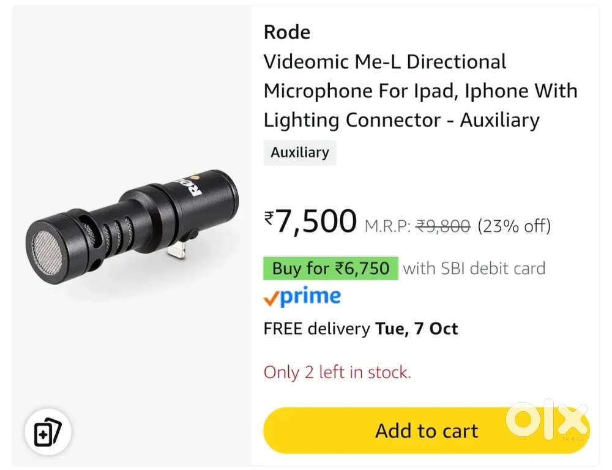Click the FREE delivery Tue, 7 Oct text

[x=360, y=329]
